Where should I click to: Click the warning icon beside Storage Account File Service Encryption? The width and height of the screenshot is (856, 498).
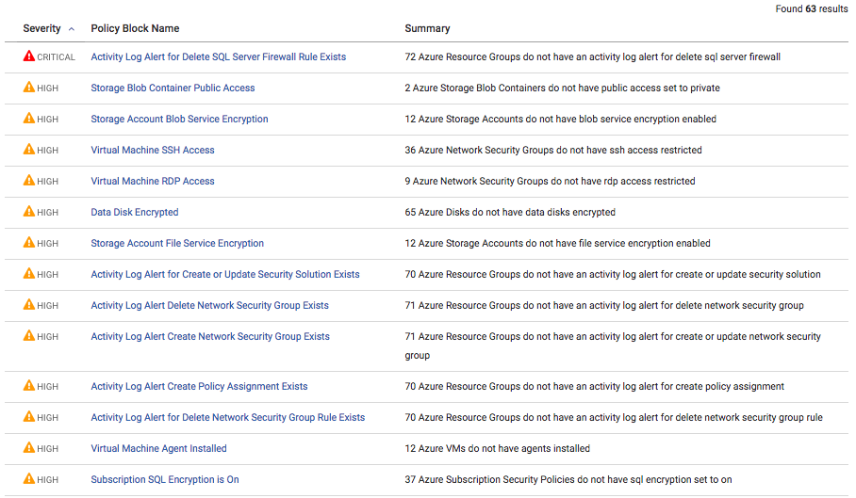pos(28,243)
